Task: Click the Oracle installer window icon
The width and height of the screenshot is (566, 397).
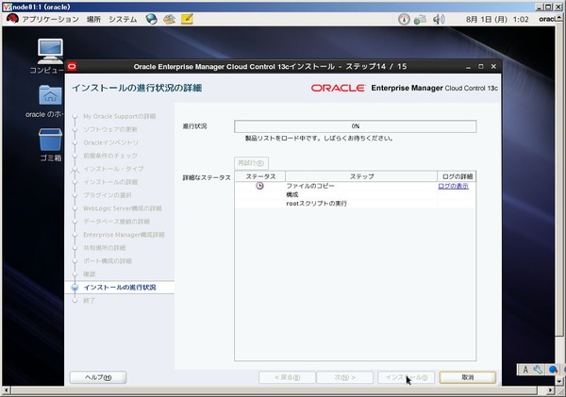Action: click(72, 67)
